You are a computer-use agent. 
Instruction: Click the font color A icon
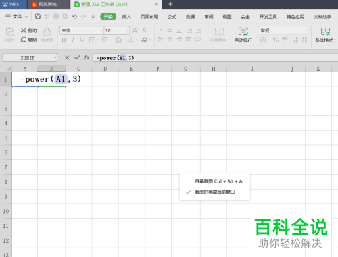coord(131,40)
